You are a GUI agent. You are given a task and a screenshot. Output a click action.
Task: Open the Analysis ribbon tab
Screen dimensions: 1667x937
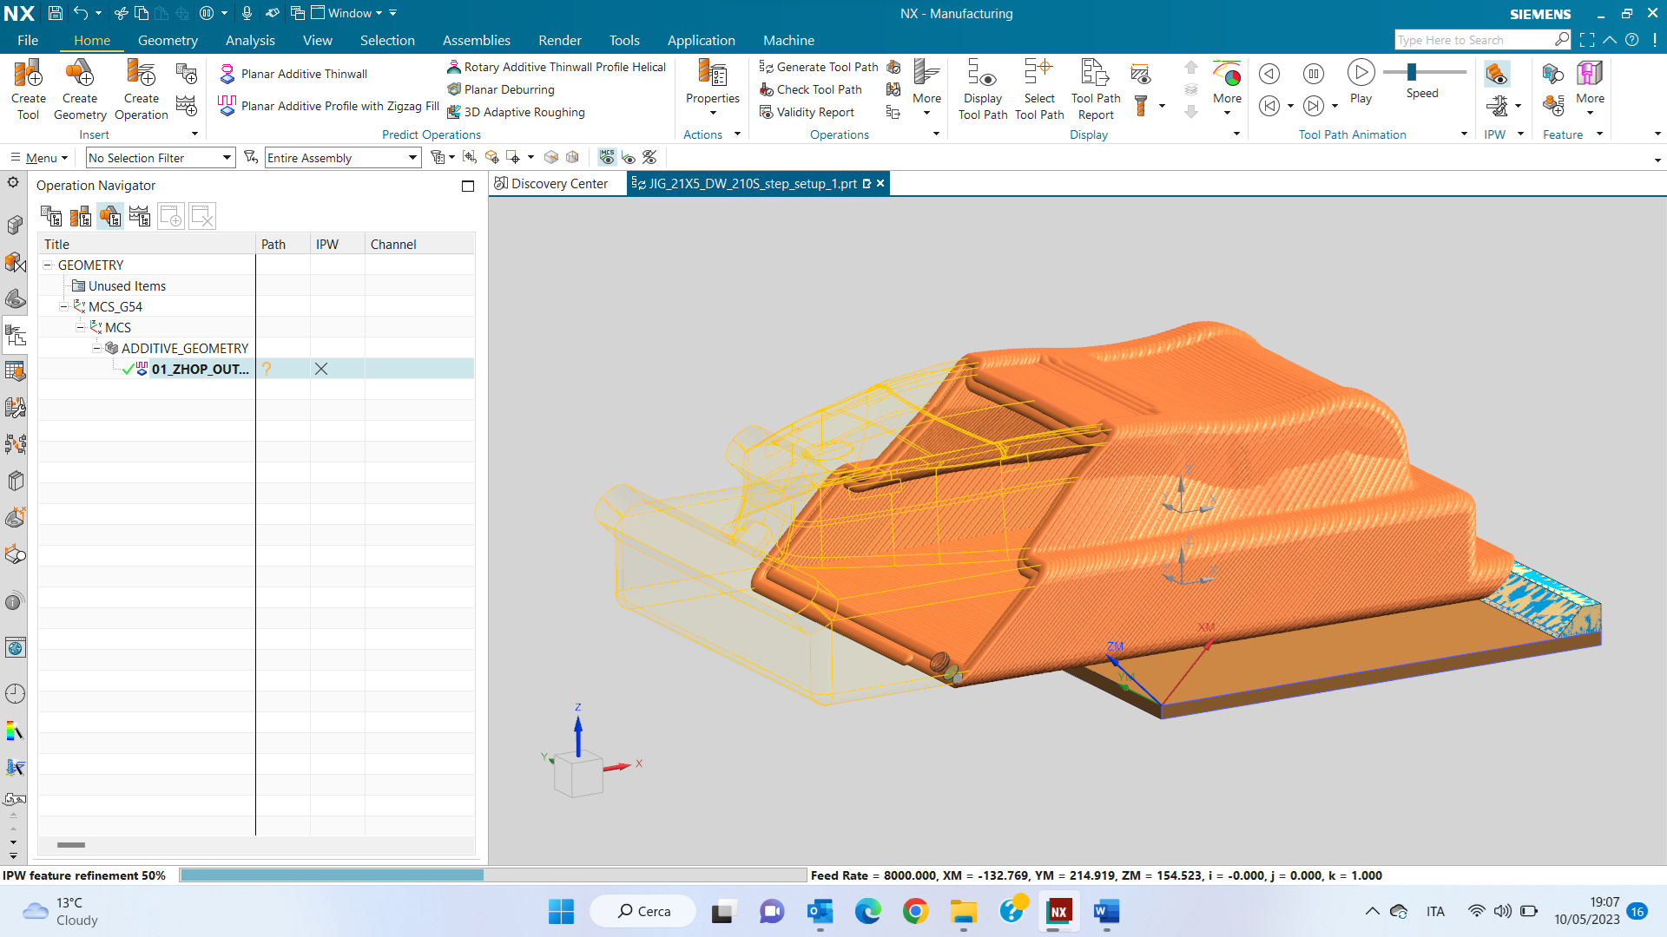tap(250, 40)
